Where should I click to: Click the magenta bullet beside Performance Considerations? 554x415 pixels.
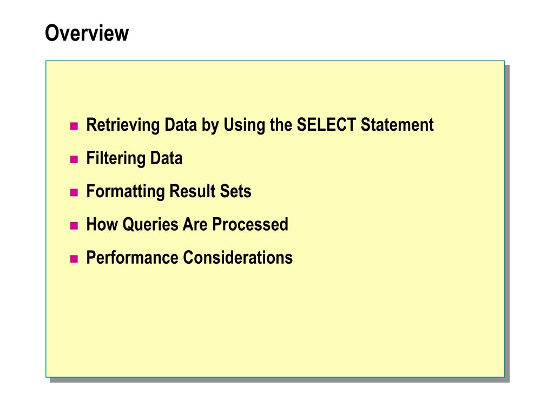click(x=74, y=259)
